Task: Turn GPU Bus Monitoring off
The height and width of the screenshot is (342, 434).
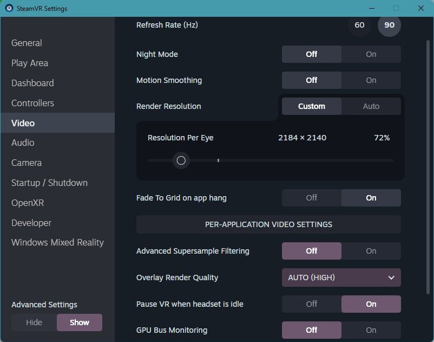Action: (311, 330)
